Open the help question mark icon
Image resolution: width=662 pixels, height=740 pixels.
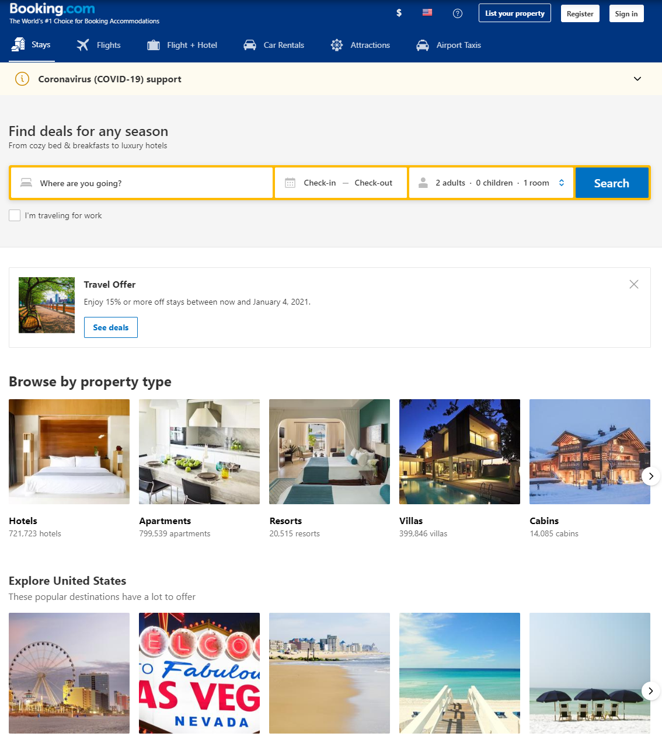click(457, 12)
